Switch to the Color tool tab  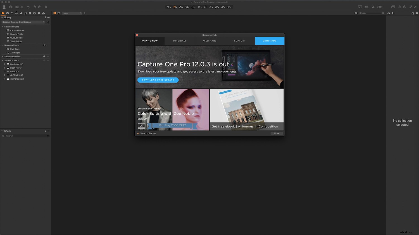pyautogui.click(x=16, y=13)
